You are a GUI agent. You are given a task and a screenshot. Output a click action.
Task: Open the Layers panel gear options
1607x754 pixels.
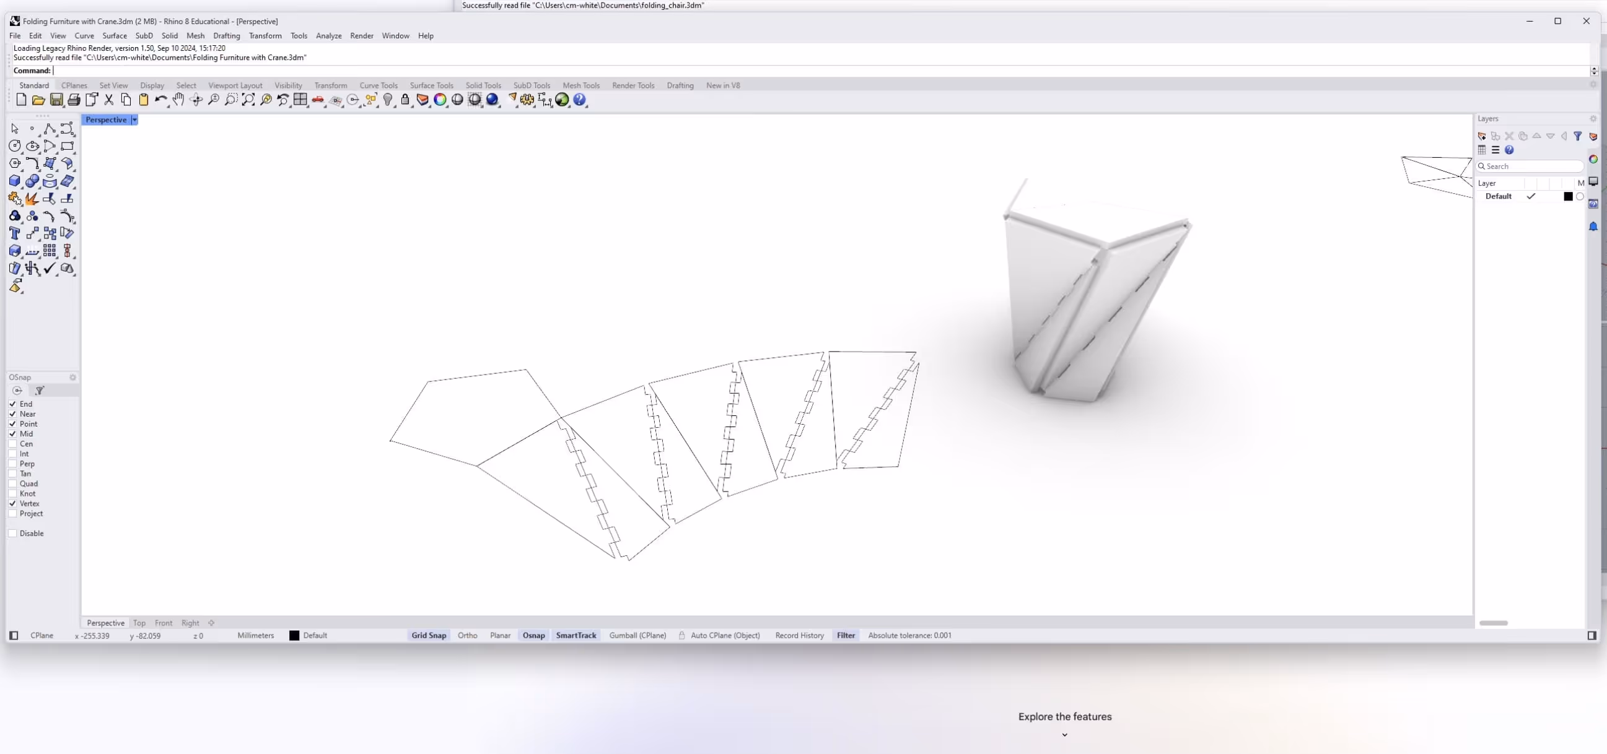click(x=1593, y=118)
